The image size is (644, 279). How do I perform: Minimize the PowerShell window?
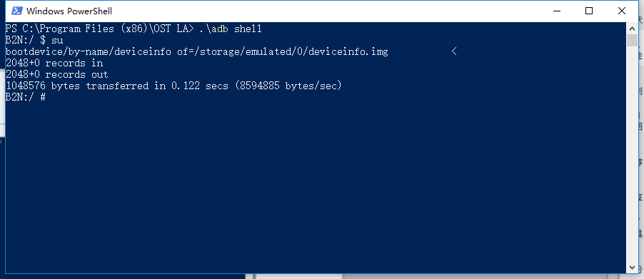pyautogui.click(x=556, y=11)
